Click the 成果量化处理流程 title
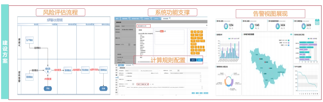The width and height of the screenshot is (323, 102). pos(55,20)
